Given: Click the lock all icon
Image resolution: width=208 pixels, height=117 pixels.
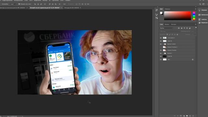Looking at the screenshot, I should click(x=177, y=34).
